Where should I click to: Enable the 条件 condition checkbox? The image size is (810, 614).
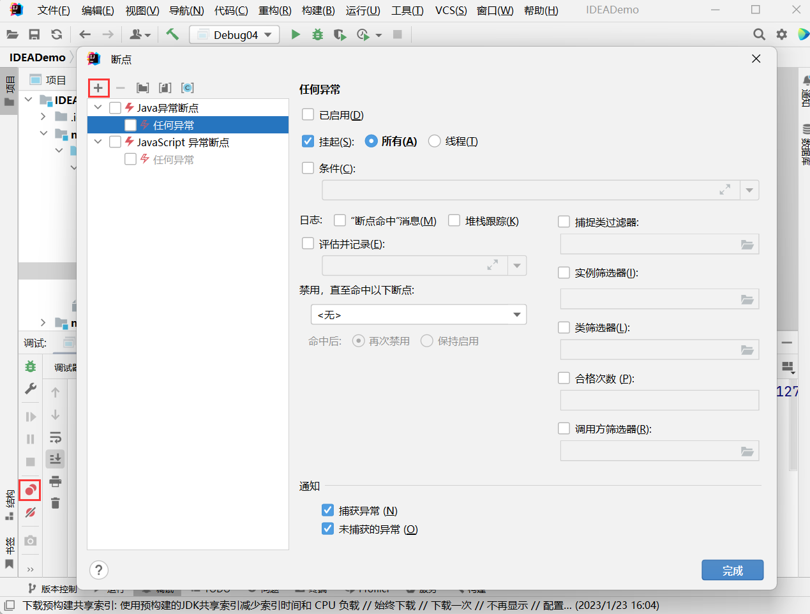(308, 168)
